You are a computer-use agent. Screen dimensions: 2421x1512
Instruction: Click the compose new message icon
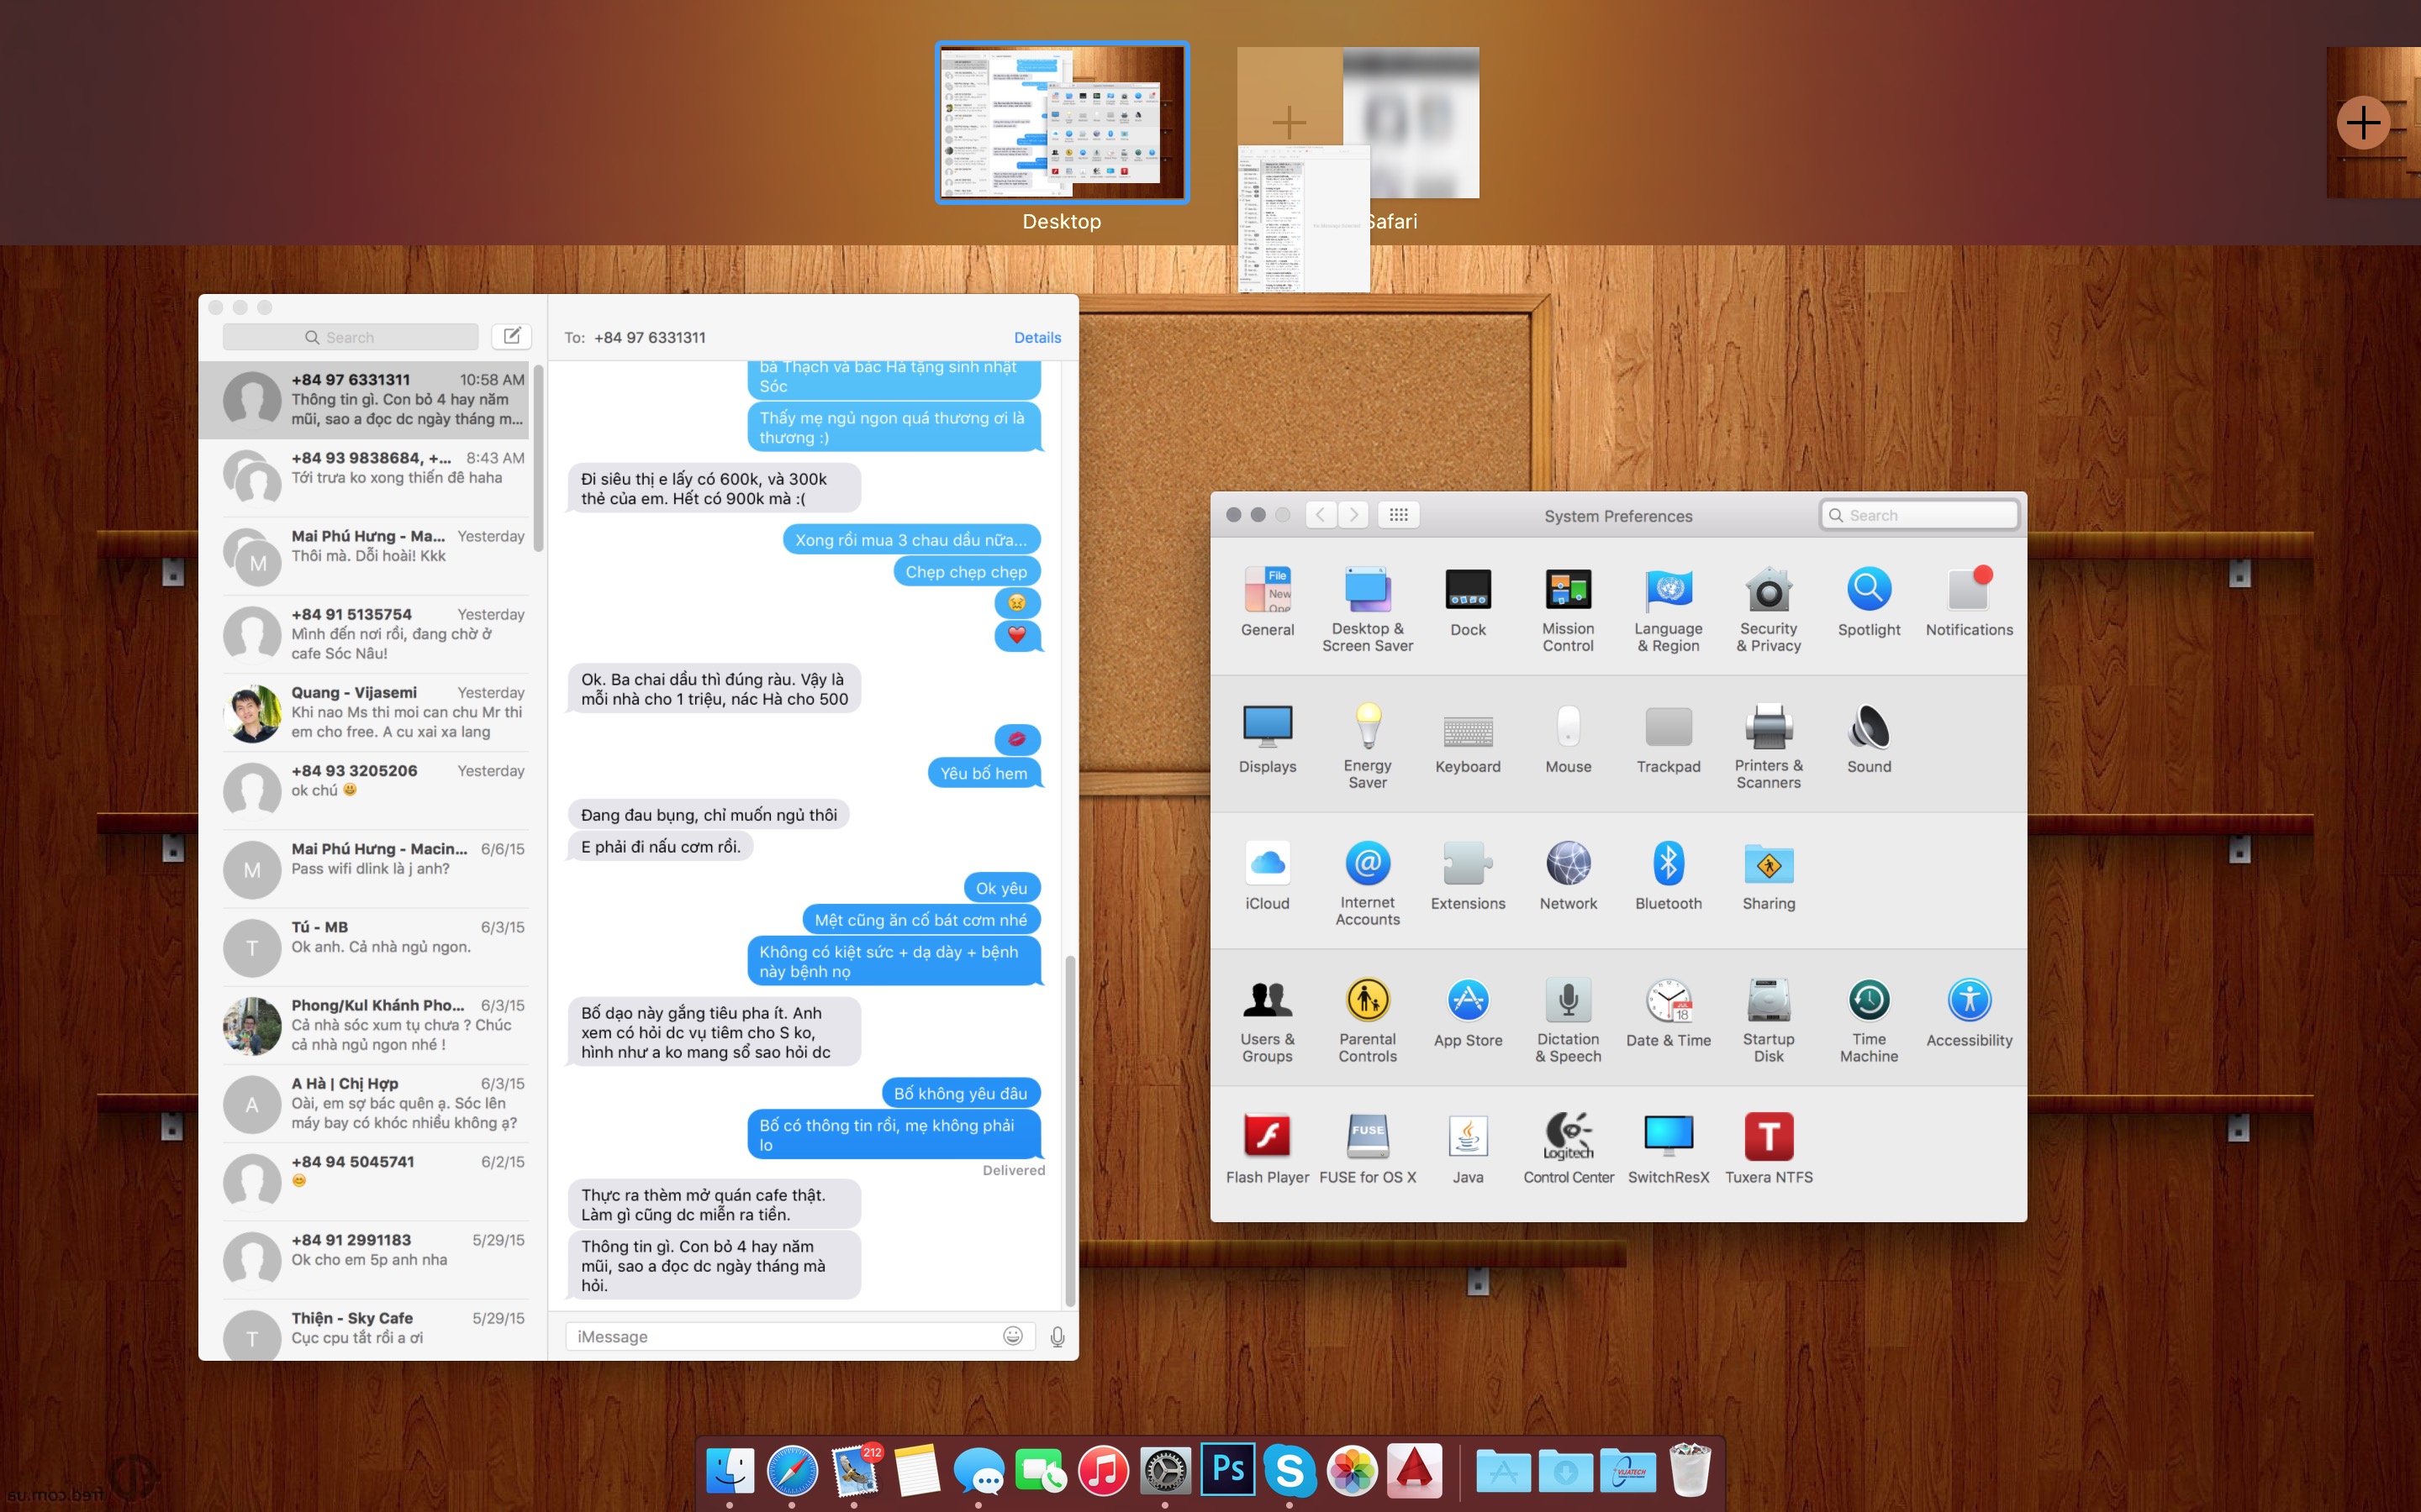click(x=511, y=337)
